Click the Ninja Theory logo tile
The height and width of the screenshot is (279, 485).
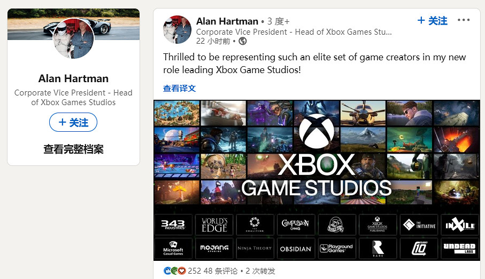point(255,248)
